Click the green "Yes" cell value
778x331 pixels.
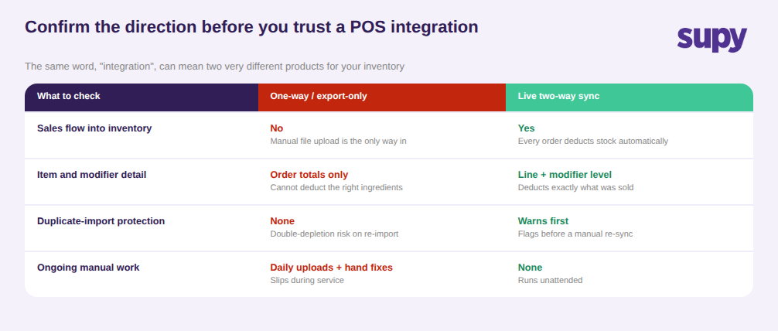(527, 128)
